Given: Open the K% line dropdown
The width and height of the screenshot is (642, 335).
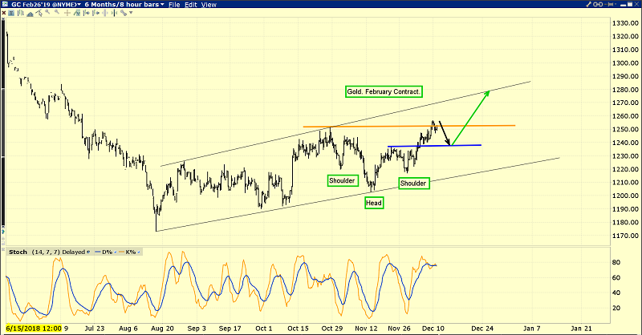Looking at the screenshot, I should (139, 252).
